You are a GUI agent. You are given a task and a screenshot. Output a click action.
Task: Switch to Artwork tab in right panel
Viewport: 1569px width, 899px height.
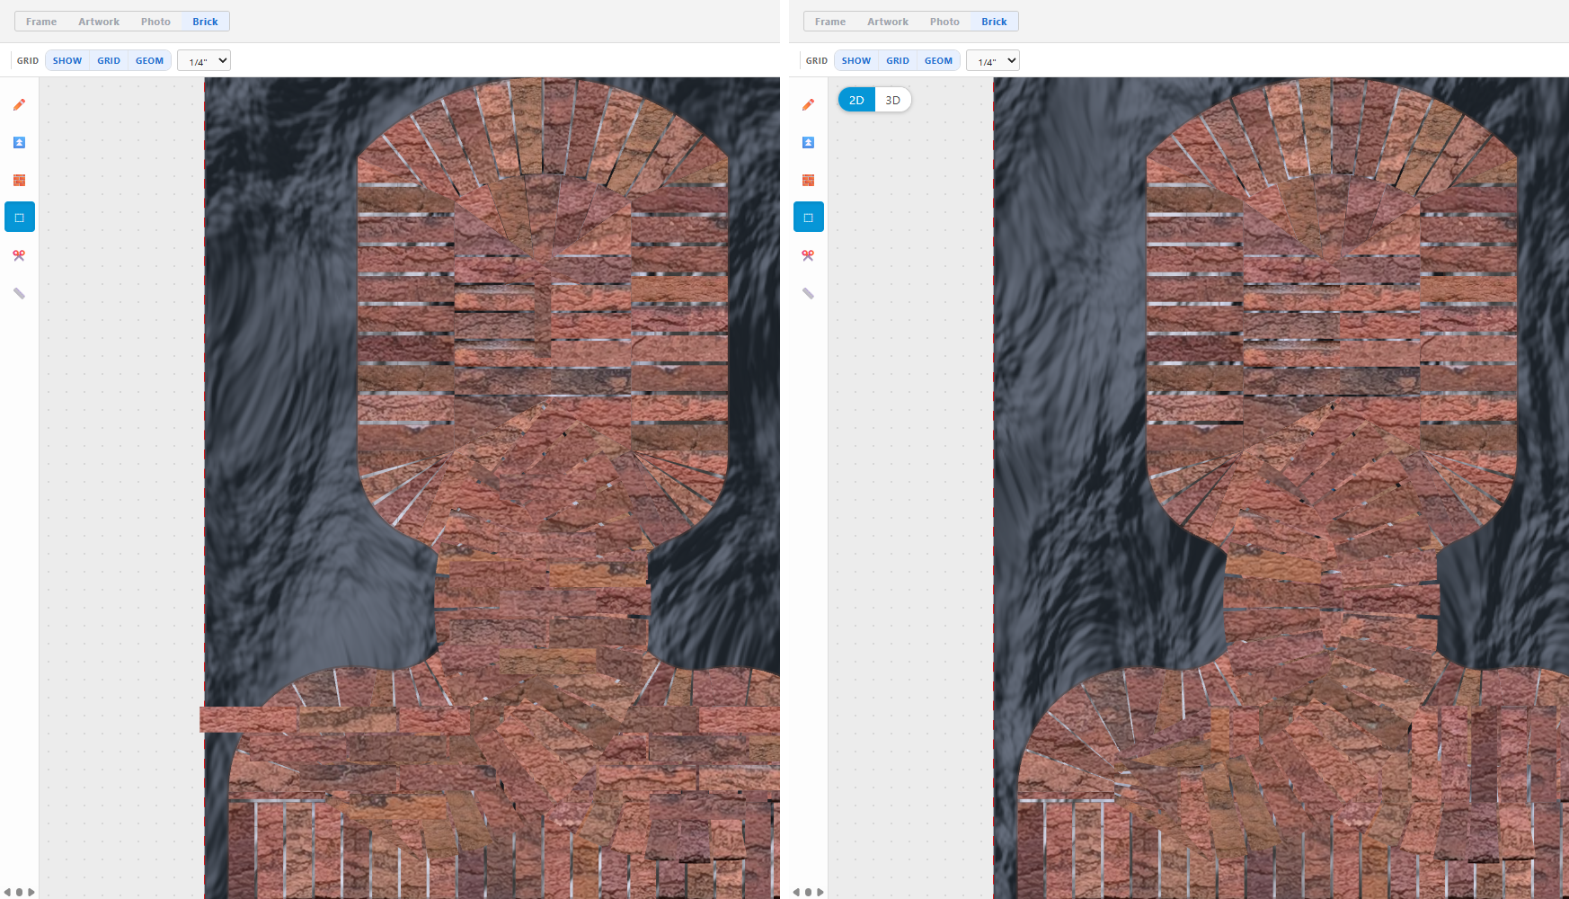pos(888,22)
